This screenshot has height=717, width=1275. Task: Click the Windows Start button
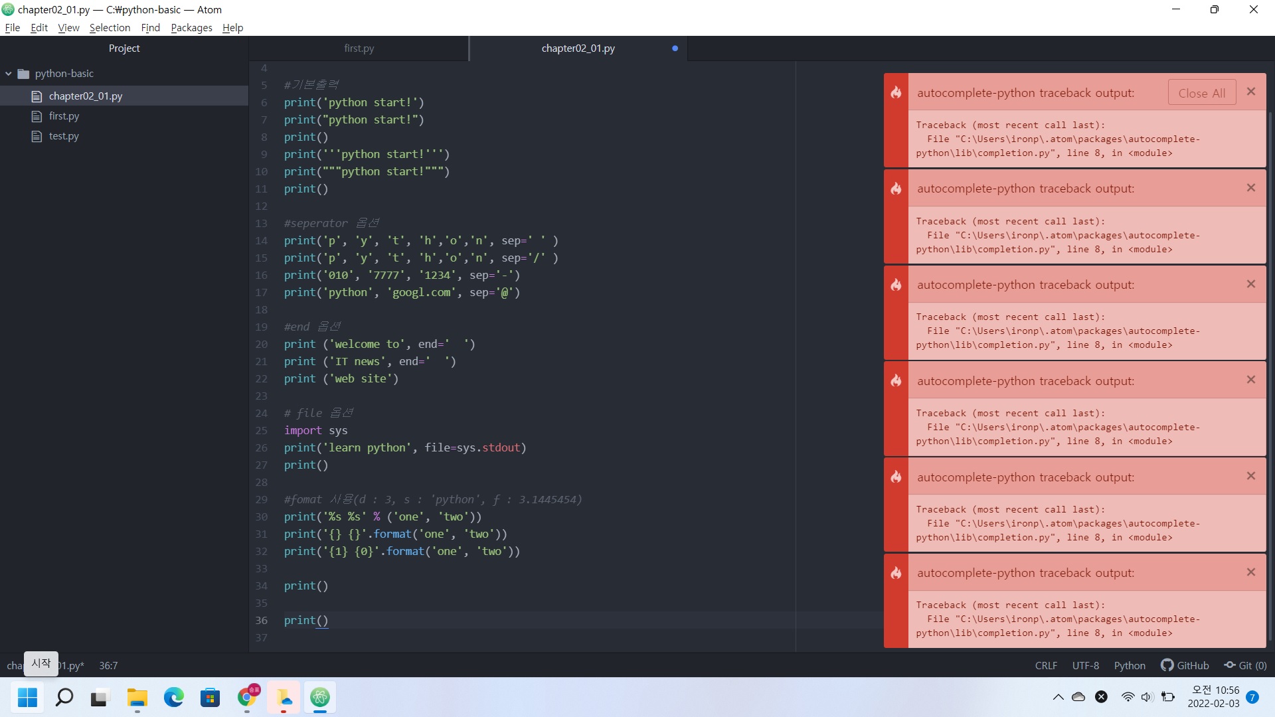(27, 697)
